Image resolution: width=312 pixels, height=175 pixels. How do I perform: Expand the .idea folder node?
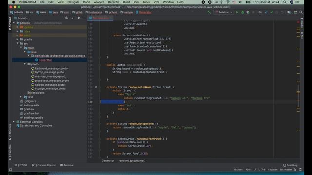point(18,31)
